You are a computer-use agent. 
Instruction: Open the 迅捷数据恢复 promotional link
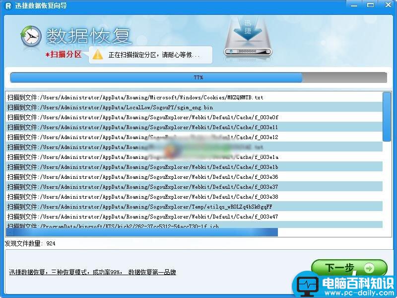coord(92,272)
